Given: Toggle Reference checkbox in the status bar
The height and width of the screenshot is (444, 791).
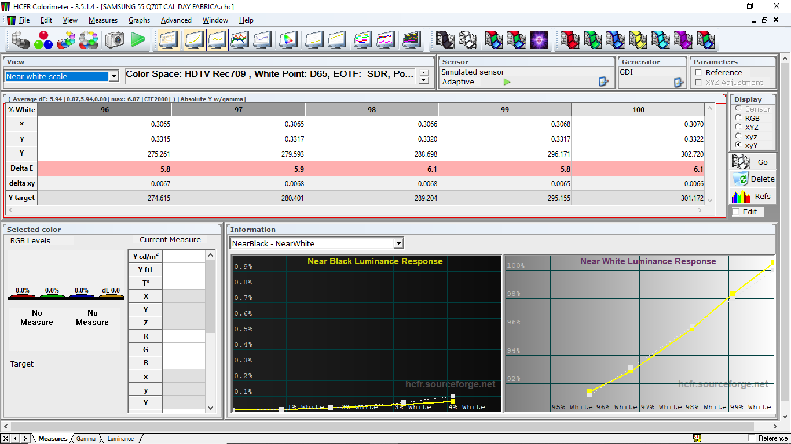Looking at the screenshot, I should click(752, 438).
